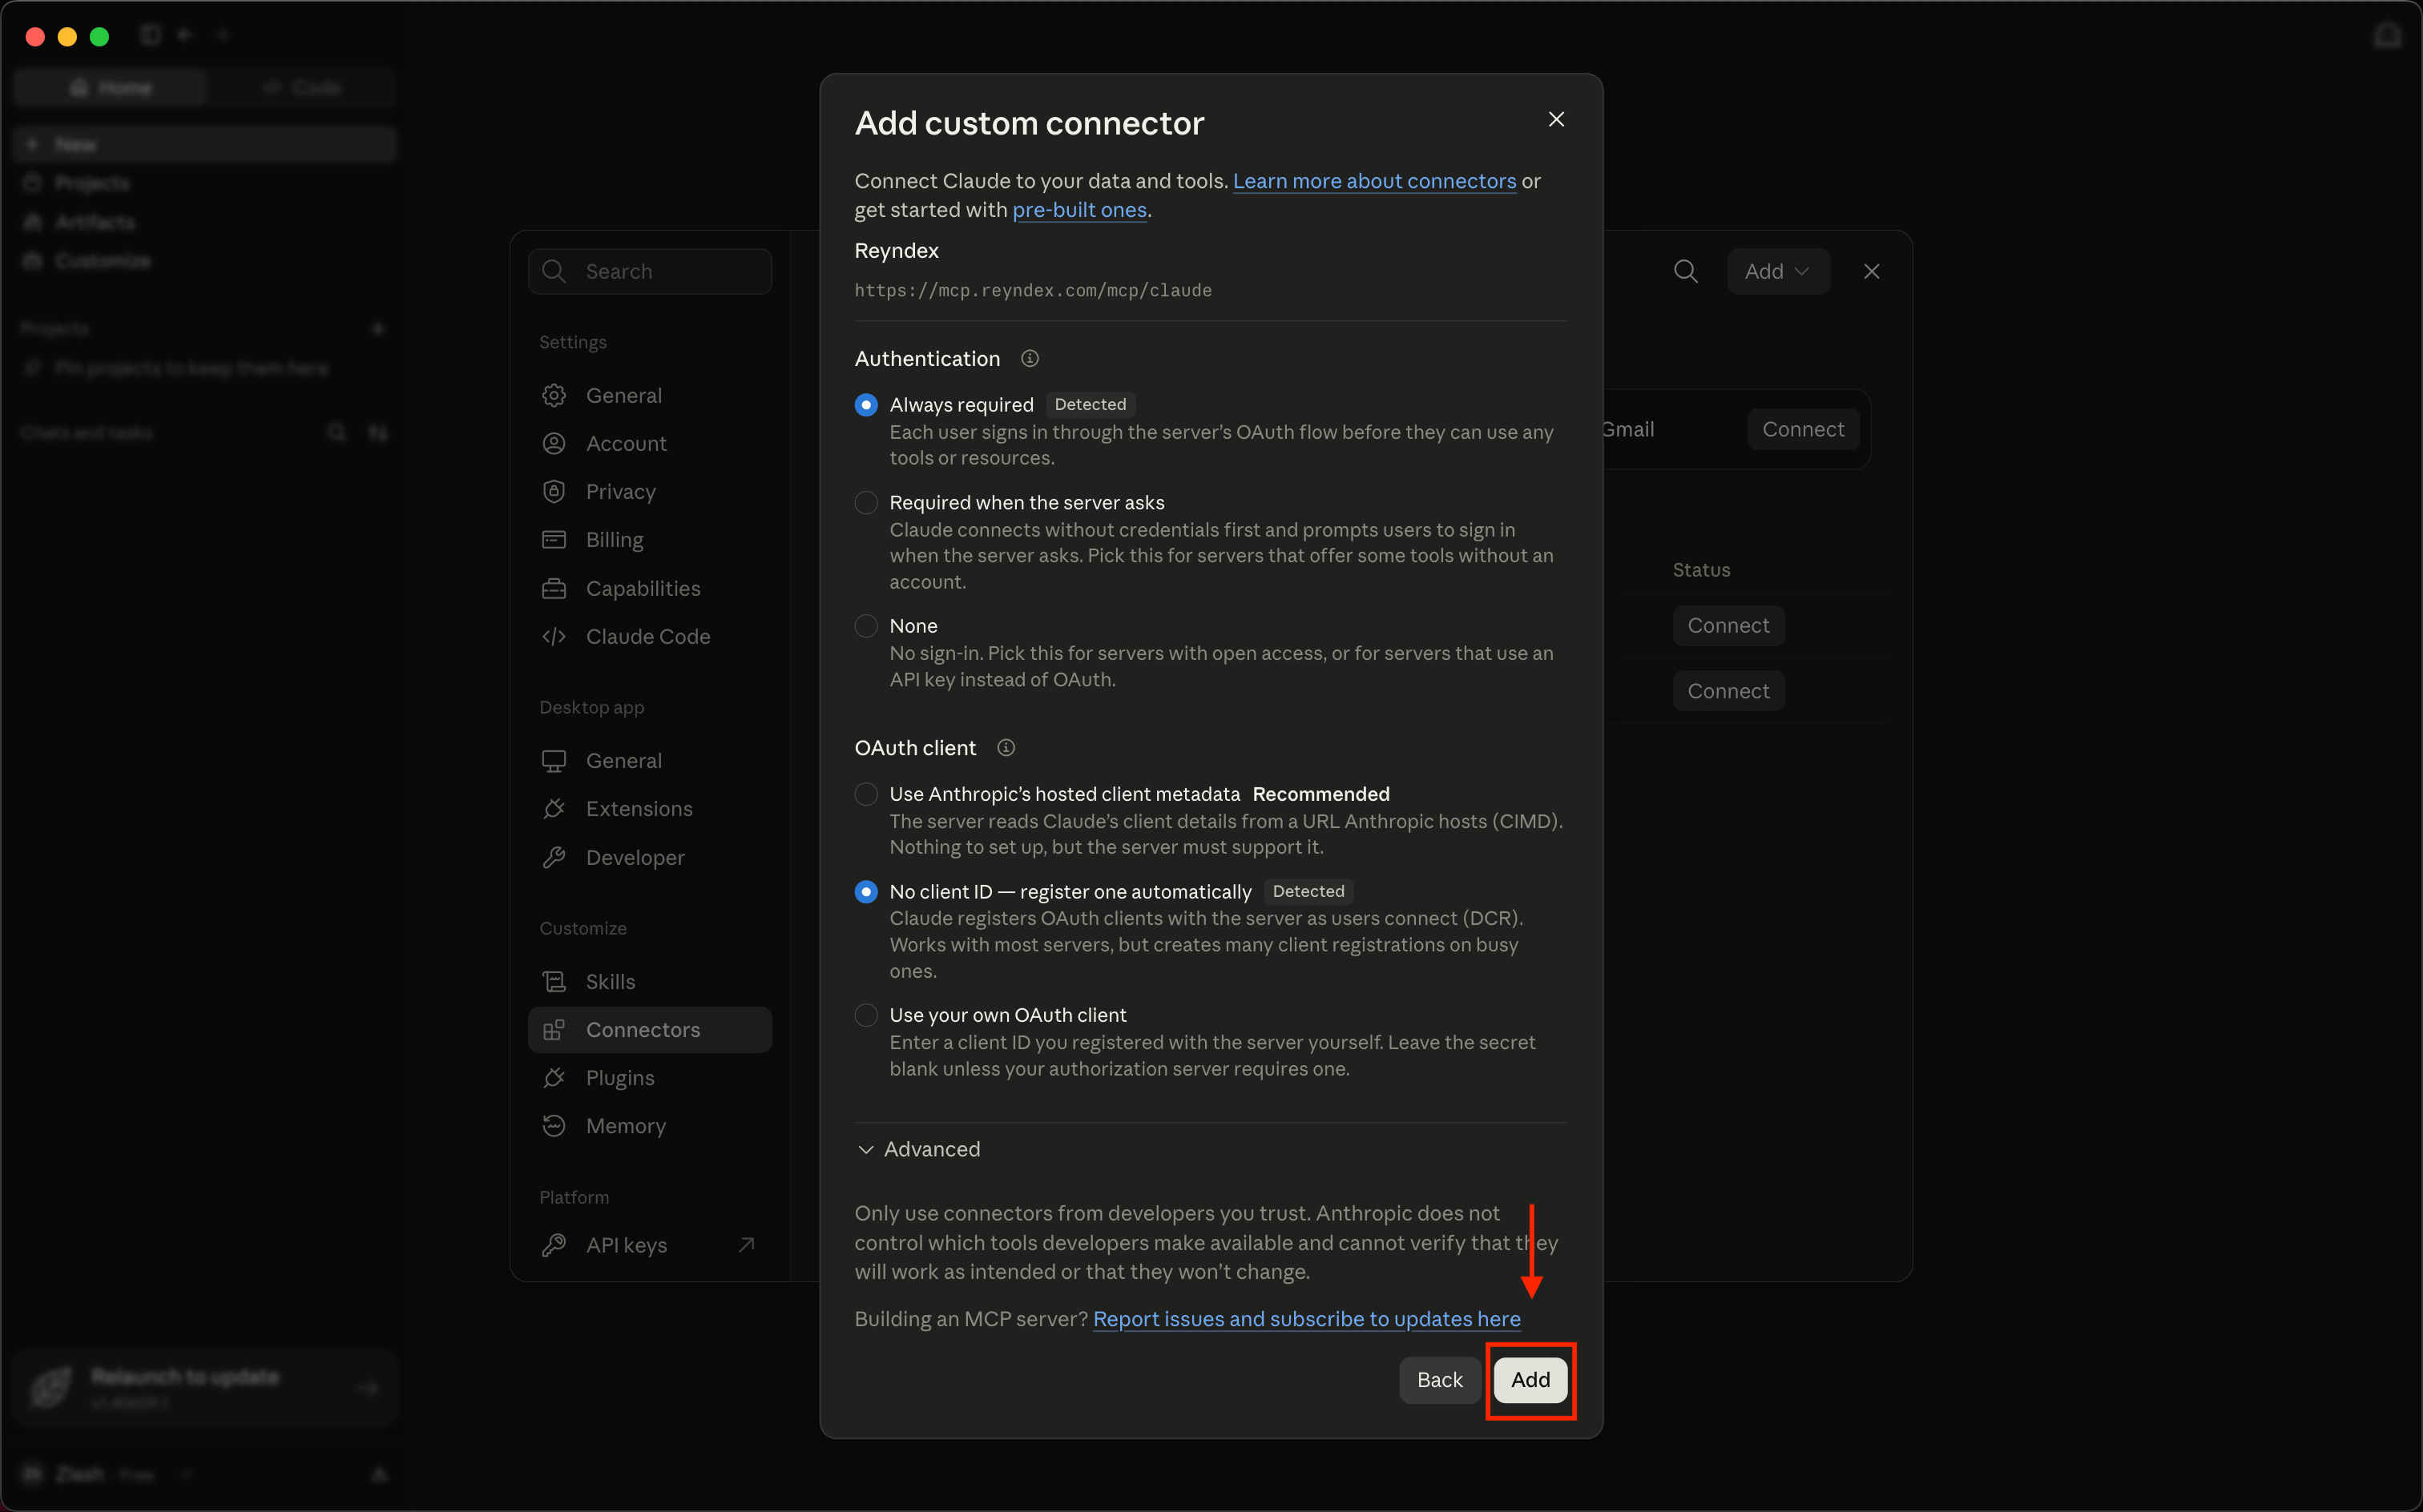Click the gear icon beside General
Screen dimensions: 2423x1512
pyautogui.click(x=554, y=395)
